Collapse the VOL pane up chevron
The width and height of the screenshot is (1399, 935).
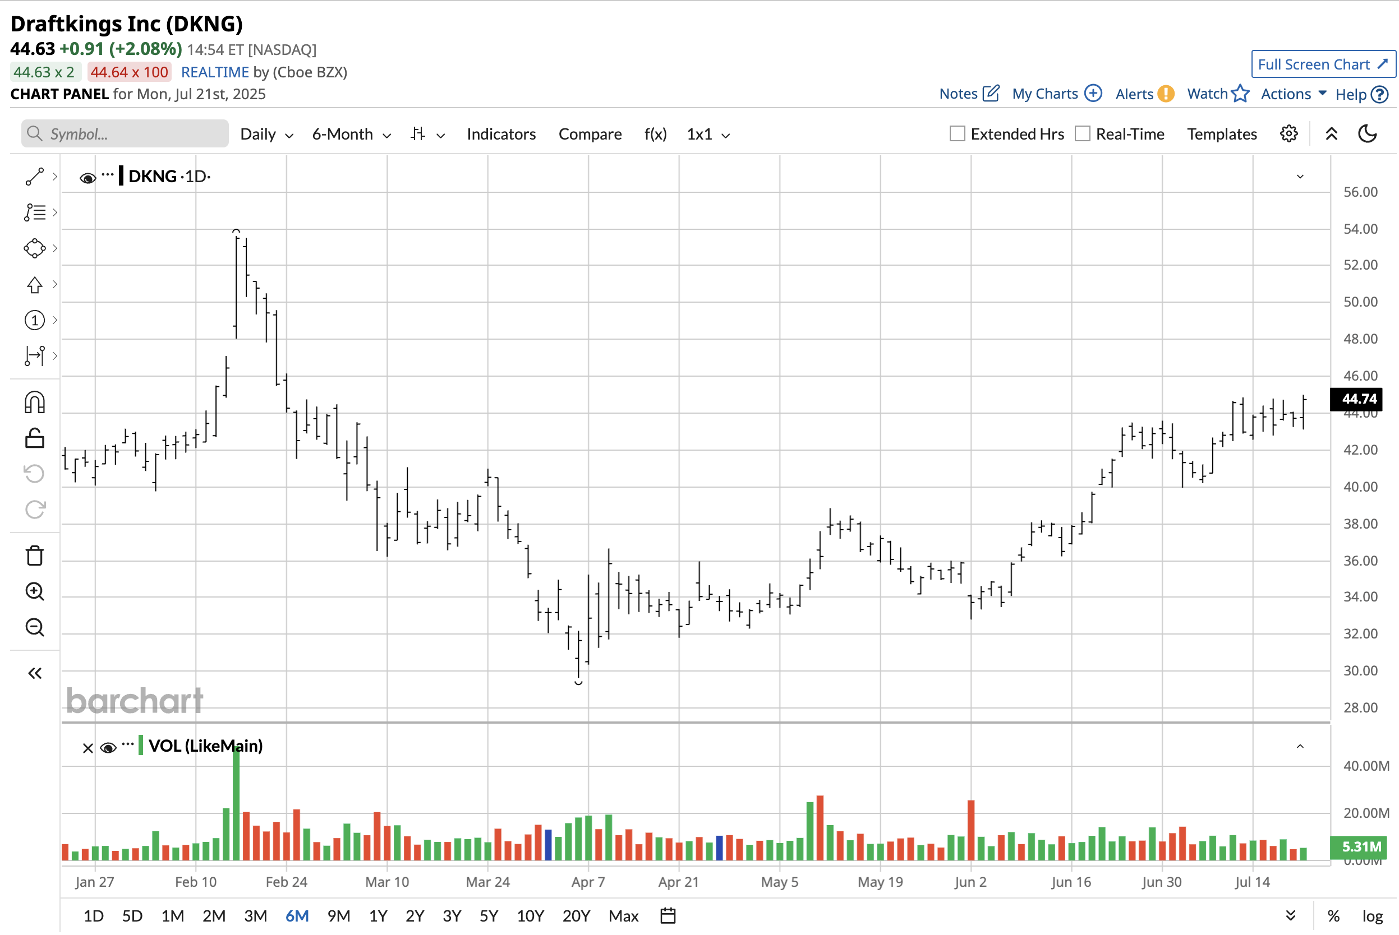click(x=1300, y=747)
